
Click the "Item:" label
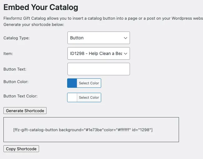pyautogui.click(x=8, y=54)
